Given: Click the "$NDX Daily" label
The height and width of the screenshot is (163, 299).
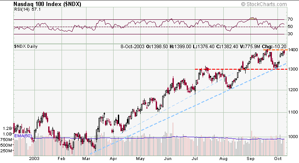Looking at the screenshot, I should pos(26,46).
